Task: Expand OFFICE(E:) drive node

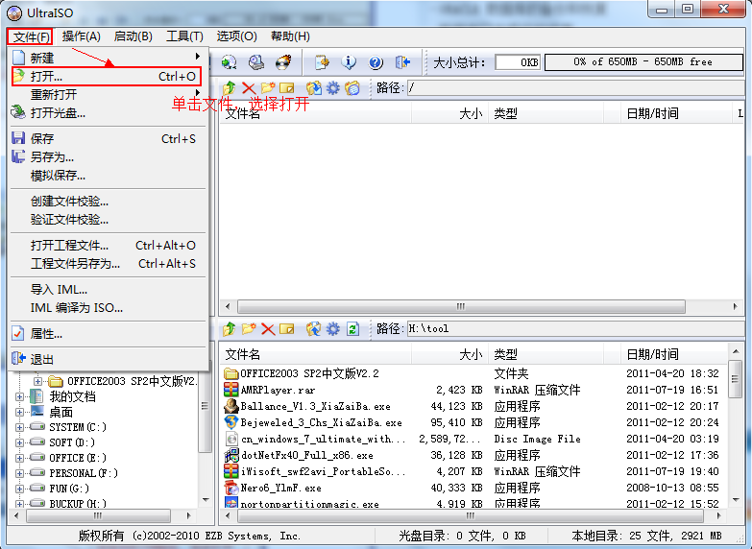Action: pyautogui.click(x=19, y=459)
